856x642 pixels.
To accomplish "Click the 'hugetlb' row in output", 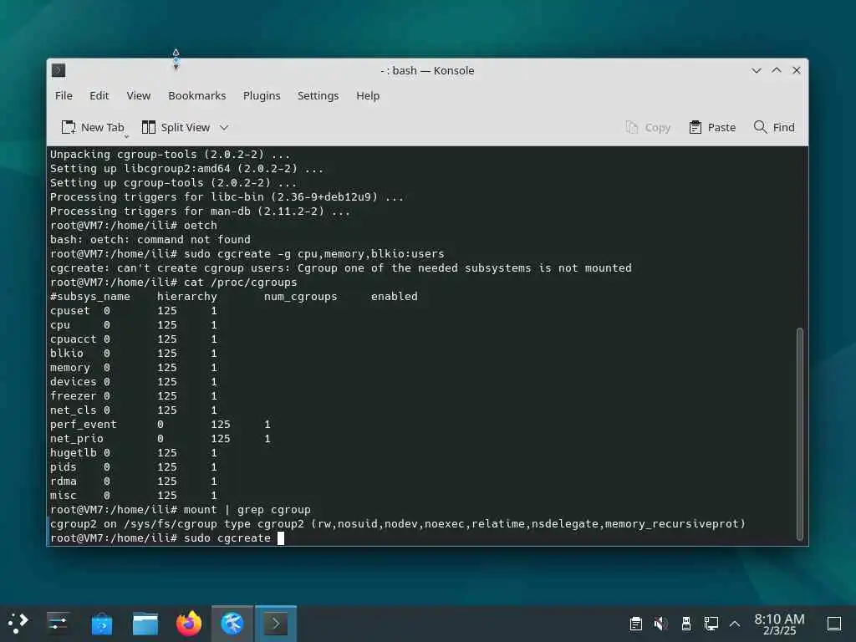I will click(x=134, y=452).
